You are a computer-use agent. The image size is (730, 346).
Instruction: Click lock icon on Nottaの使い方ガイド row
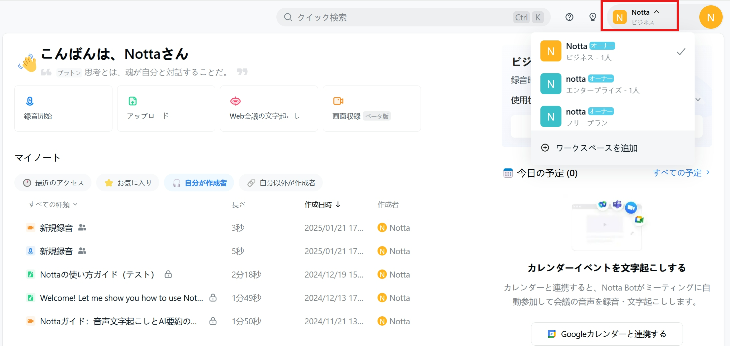pyautogui.click(x=168, y=274)
